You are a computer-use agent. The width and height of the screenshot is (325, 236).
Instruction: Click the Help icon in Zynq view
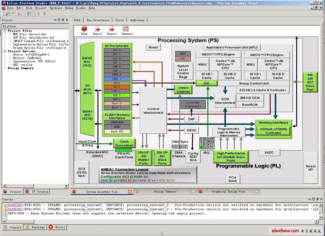84,29
